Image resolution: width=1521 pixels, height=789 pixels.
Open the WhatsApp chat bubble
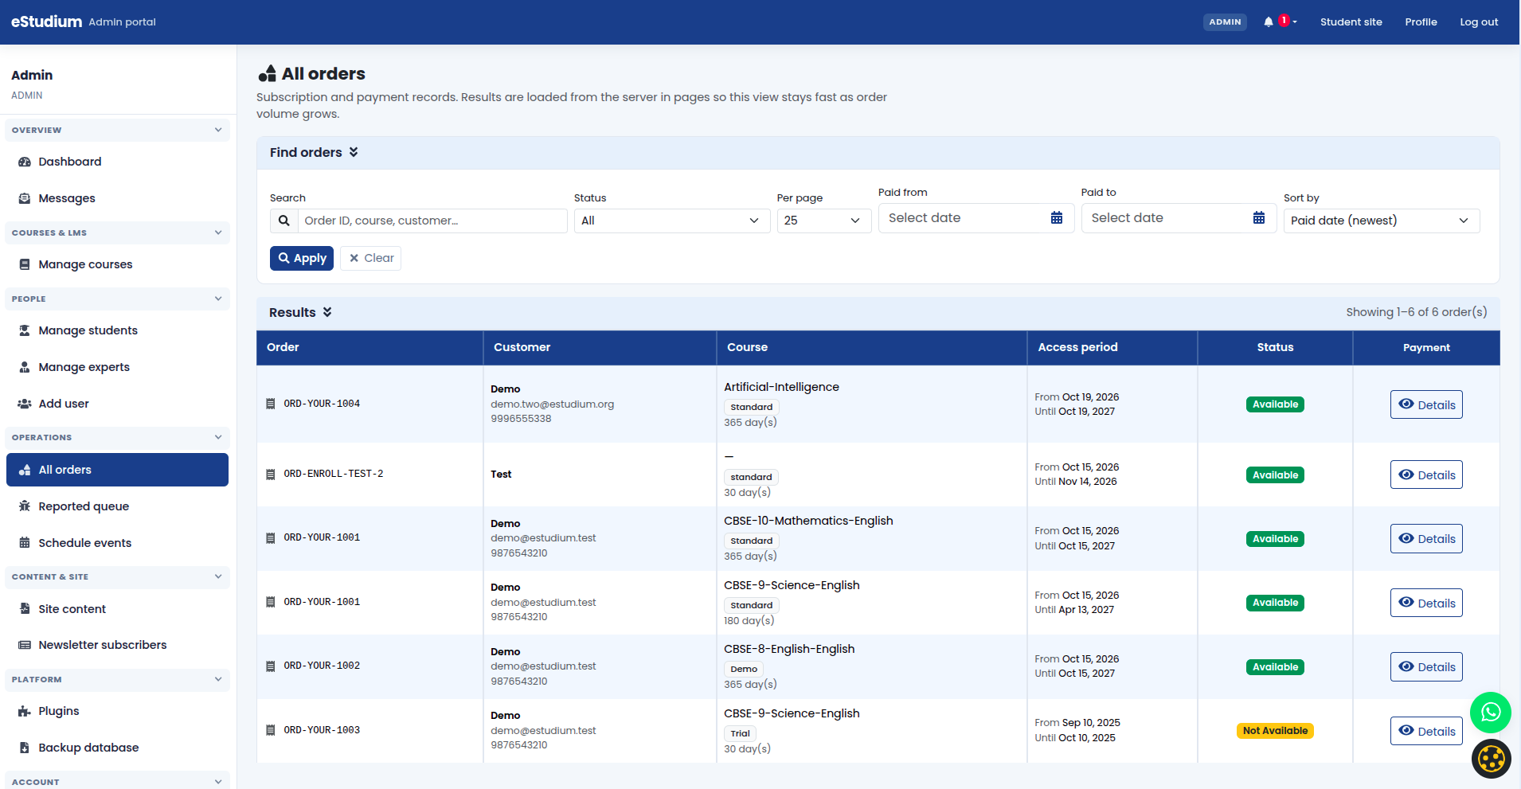point(1491,713)
